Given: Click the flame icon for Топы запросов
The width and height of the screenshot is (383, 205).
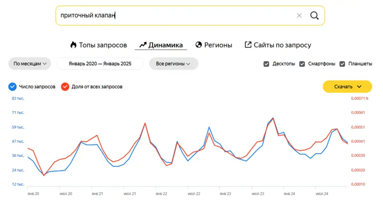Looking at the screenshot, I should click(73, 45).
